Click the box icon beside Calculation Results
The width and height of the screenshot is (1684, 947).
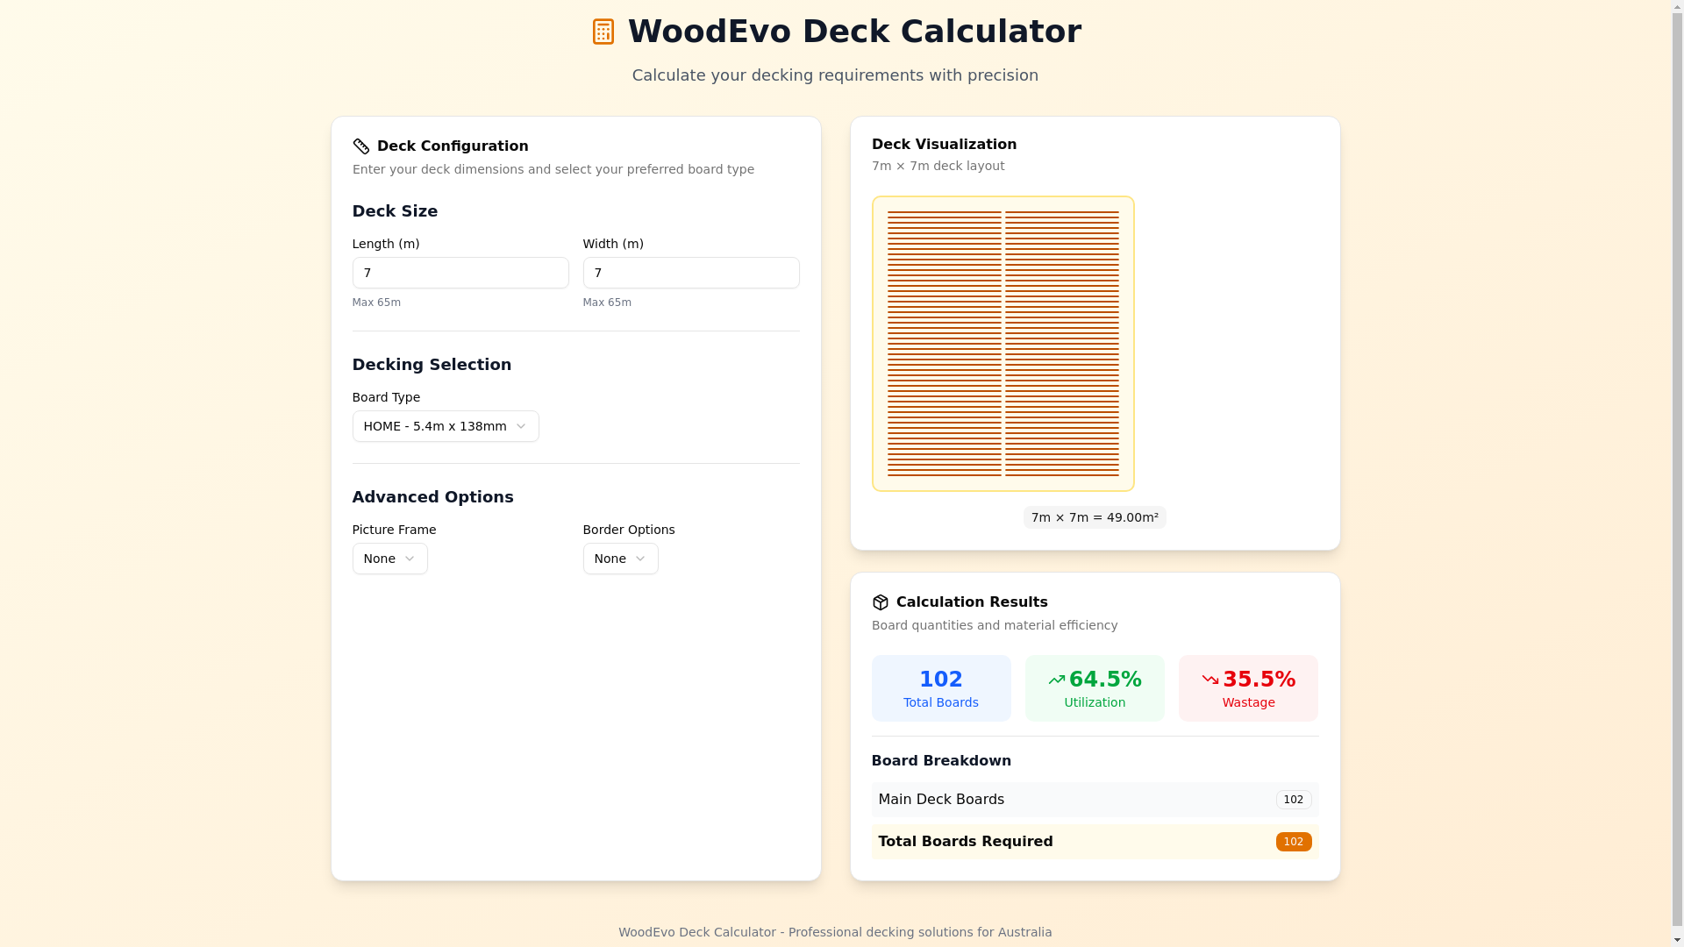(881, 602)
